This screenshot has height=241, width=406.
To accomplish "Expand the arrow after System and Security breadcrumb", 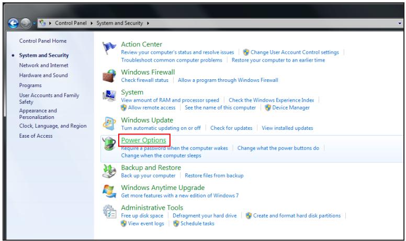I will tap(148, 23).
